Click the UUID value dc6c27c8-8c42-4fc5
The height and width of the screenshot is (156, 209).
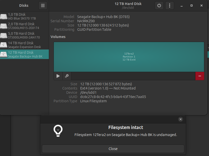(x=113, y=97)
